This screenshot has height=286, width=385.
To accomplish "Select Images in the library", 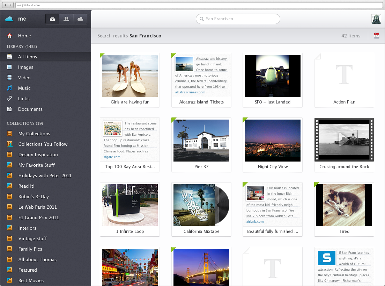I will [x=25, y=67].
